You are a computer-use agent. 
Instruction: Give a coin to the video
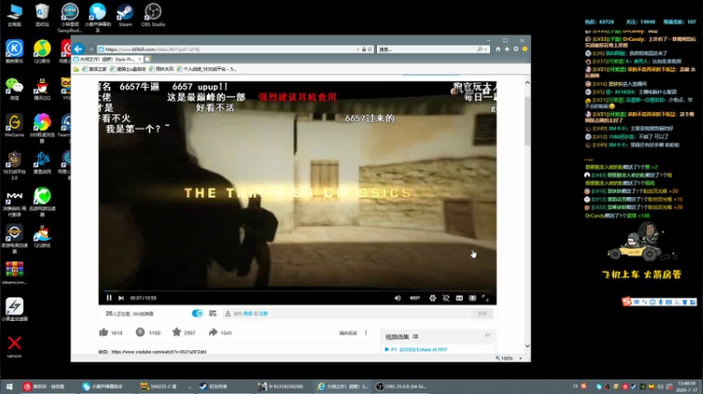point(140,333)
